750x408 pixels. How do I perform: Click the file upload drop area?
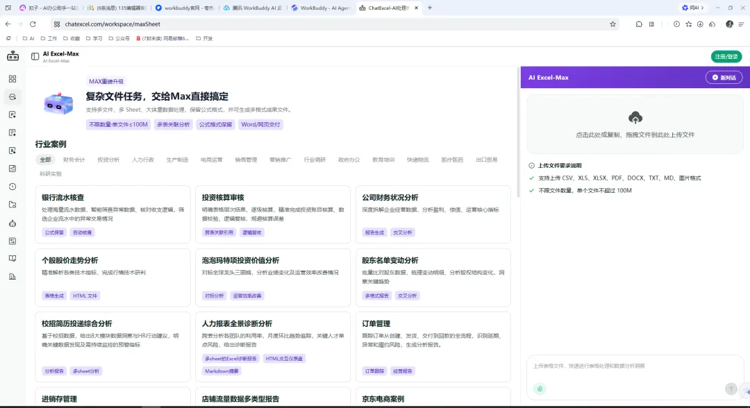tap(635, 124)
